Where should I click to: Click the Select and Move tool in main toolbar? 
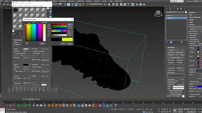pos(65,4)
